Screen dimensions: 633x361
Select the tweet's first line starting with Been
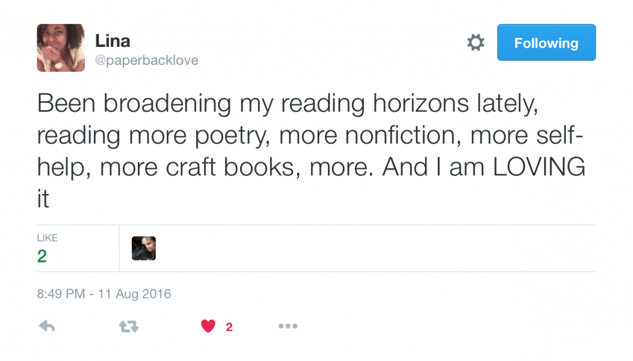click(x=288, y=104)
